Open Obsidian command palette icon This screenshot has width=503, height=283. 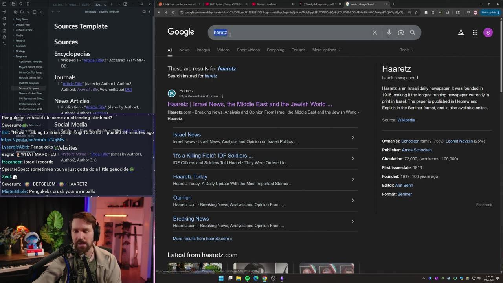[4, 43]
